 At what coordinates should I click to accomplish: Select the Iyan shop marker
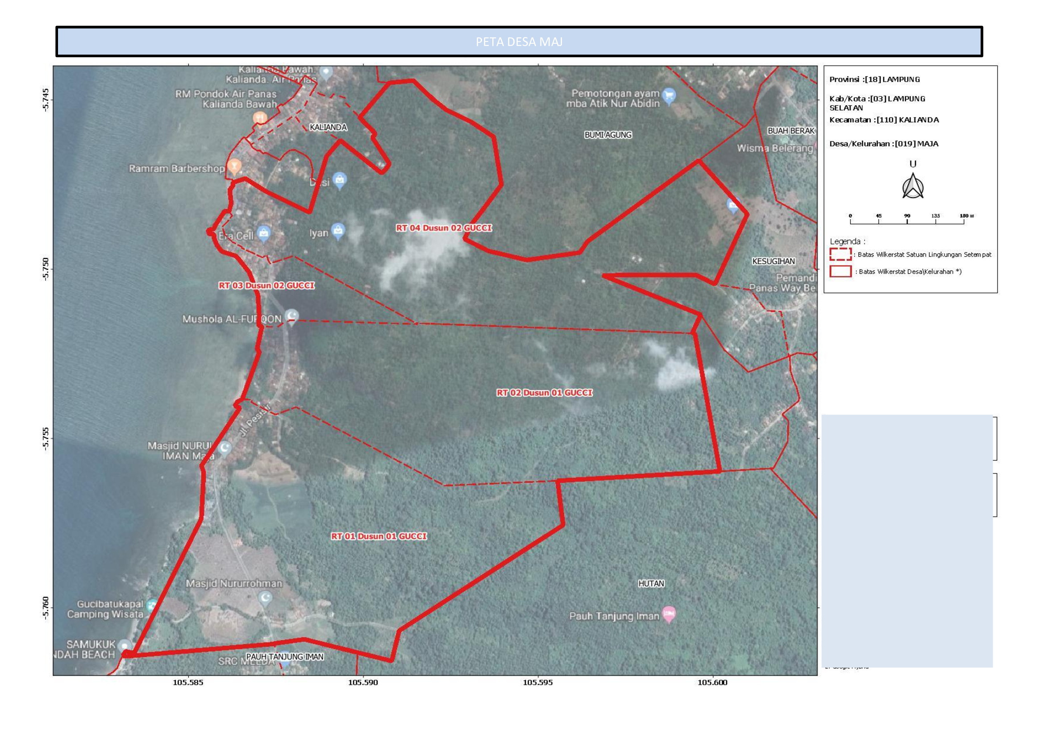(338, 231)
